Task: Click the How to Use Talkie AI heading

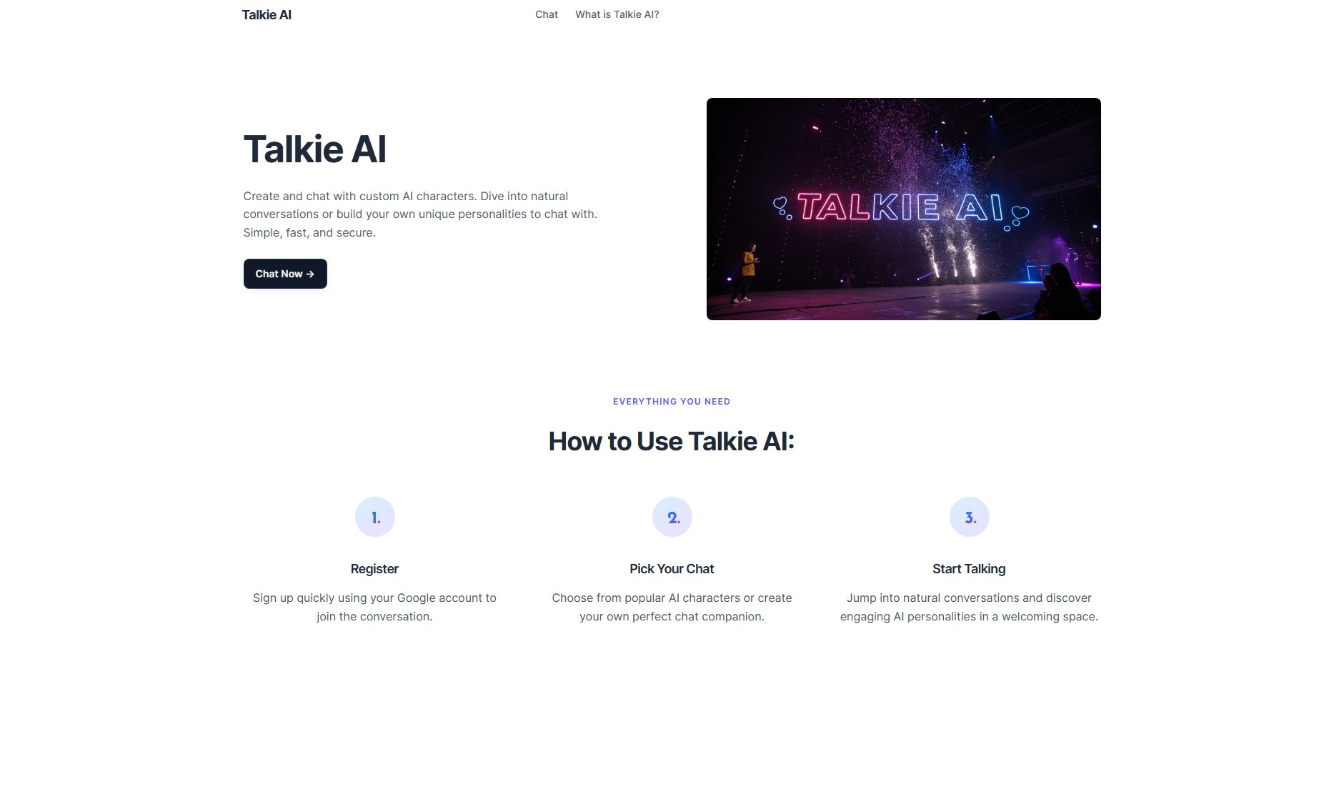Action: coord(672,442)
